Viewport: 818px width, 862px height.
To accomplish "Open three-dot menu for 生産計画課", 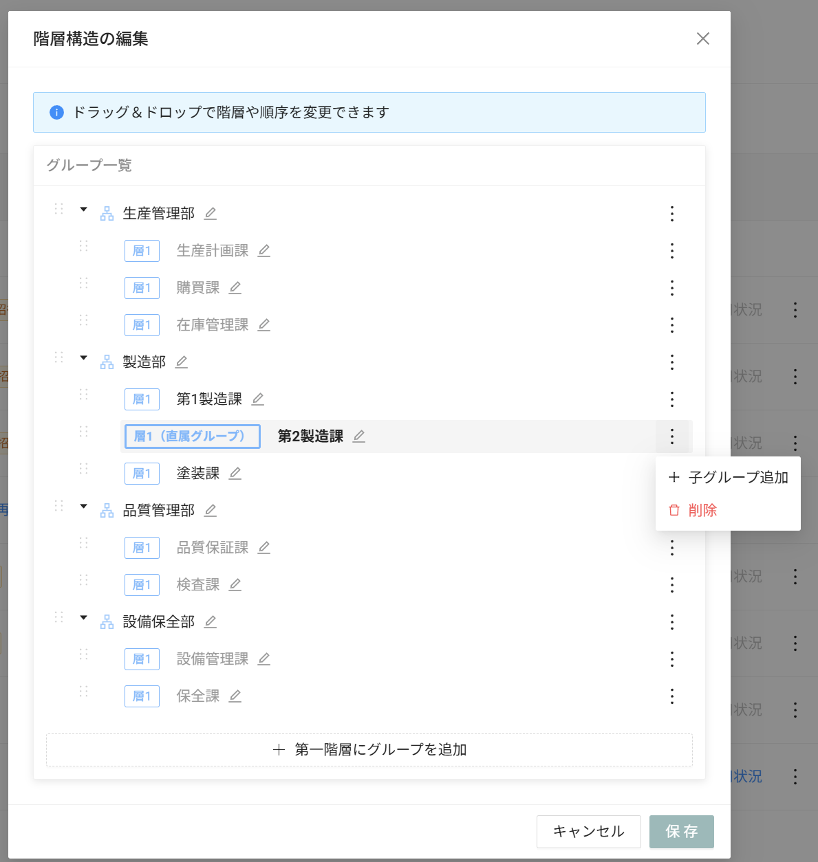I will 672,251.
